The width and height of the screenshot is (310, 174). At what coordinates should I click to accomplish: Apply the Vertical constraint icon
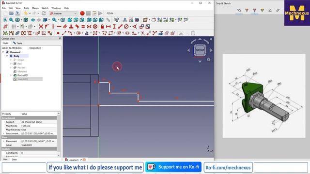coord(53,27)
